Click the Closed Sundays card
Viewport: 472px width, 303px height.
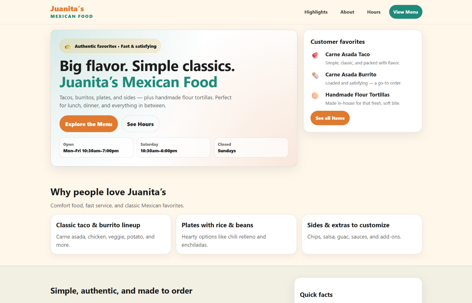251,147
